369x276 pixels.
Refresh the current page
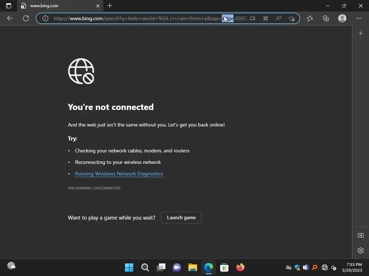pyautogui.click(x=26, y=18)
